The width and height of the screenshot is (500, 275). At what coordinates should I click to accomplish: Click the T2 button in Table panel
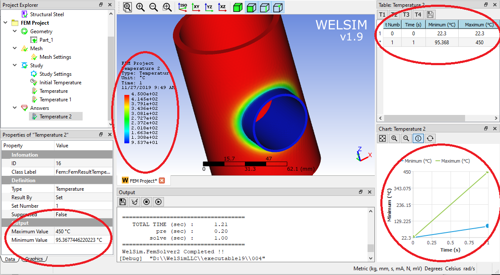point(394,14)
